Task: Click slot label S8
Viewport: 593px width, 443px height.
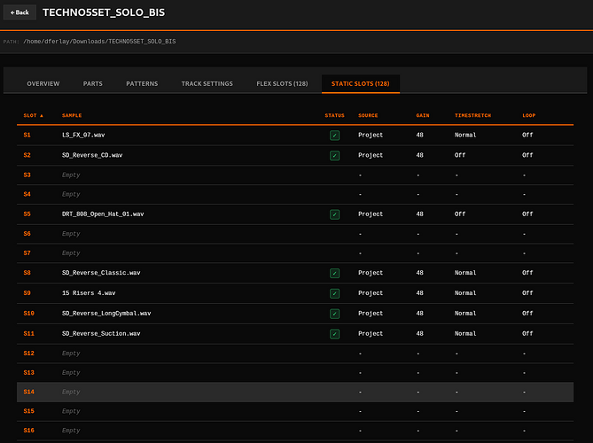Action: pyautogui.click(x=27, y=273)
